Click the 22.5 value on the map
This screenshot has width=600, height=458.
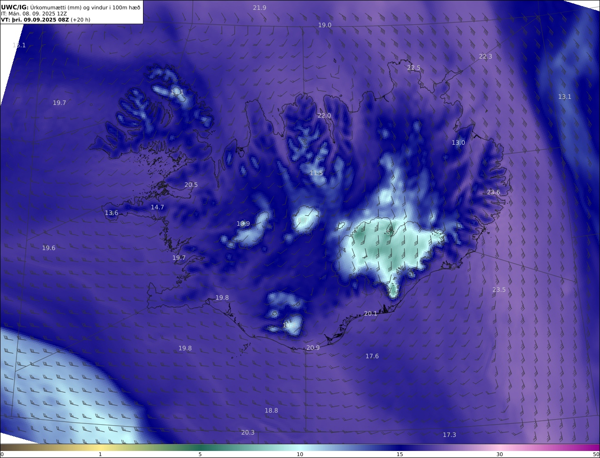[x=414, y=68]
